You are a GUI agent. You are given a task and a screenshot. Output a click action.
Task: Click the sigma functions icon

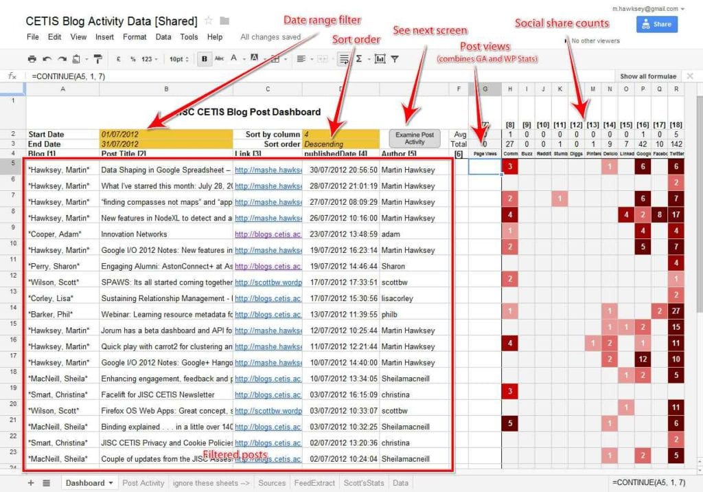point(359,59)
